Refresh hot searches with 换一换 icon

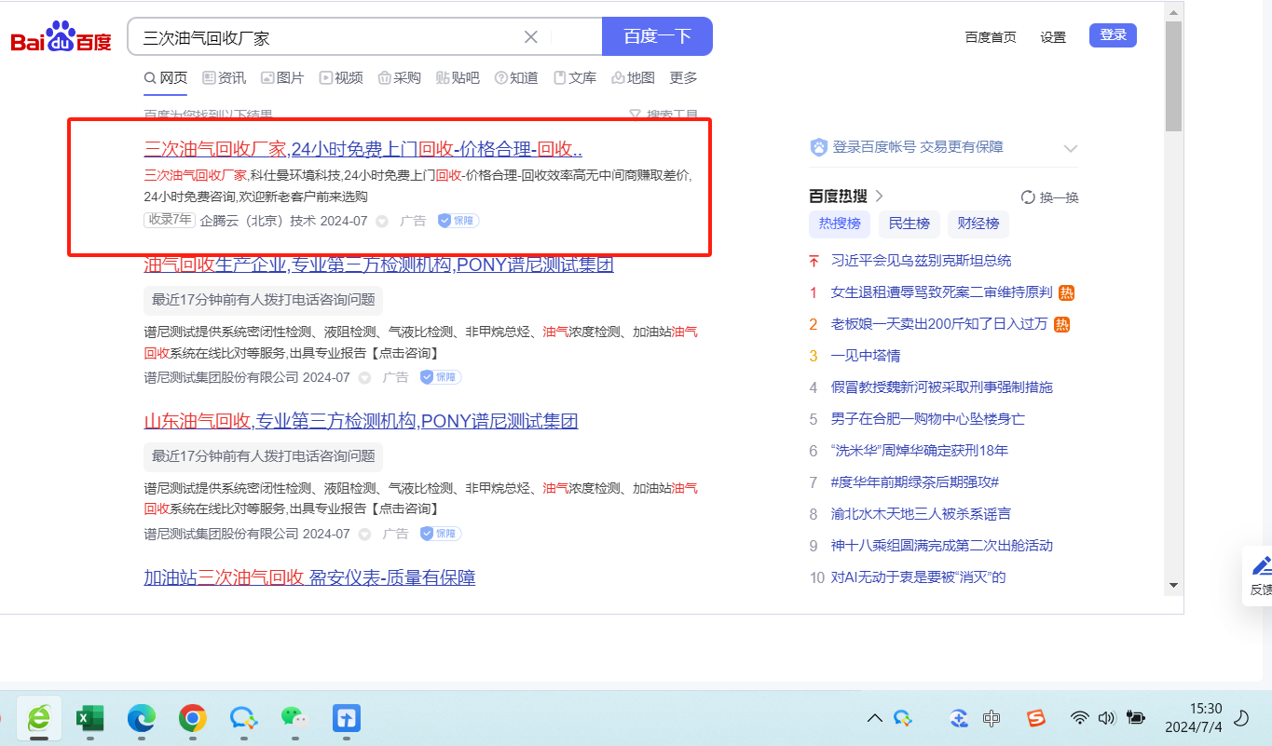(x=1028, y=197)
